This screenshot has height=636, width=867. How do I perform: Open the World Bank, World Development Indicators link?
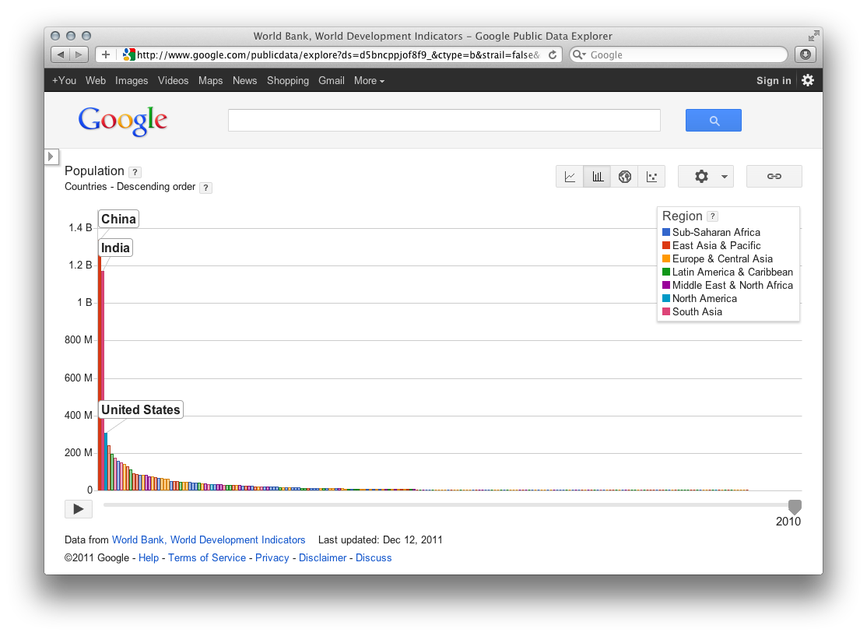tap(209, 539)
